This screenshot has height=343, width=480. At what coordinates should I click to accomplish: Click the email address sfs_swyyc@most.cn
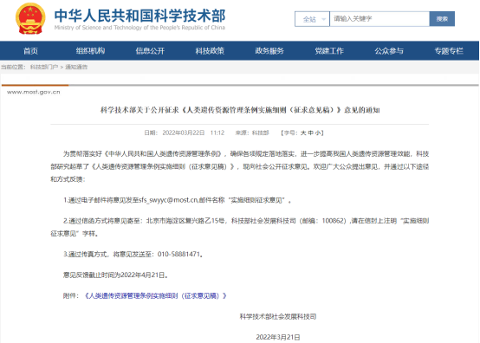click(168, 200)
